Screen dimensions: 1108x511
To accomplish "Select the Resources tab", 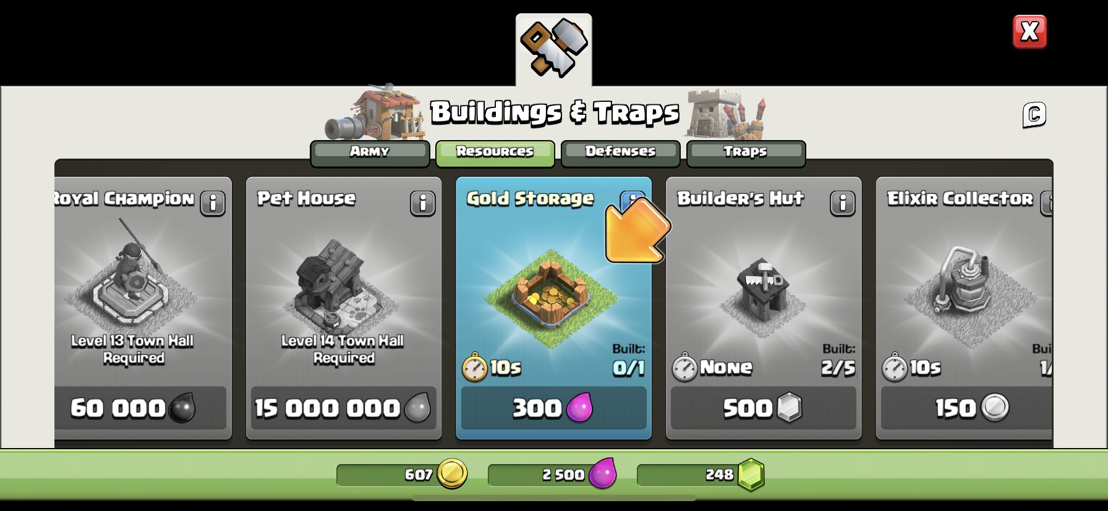I will tap(495, 153).
